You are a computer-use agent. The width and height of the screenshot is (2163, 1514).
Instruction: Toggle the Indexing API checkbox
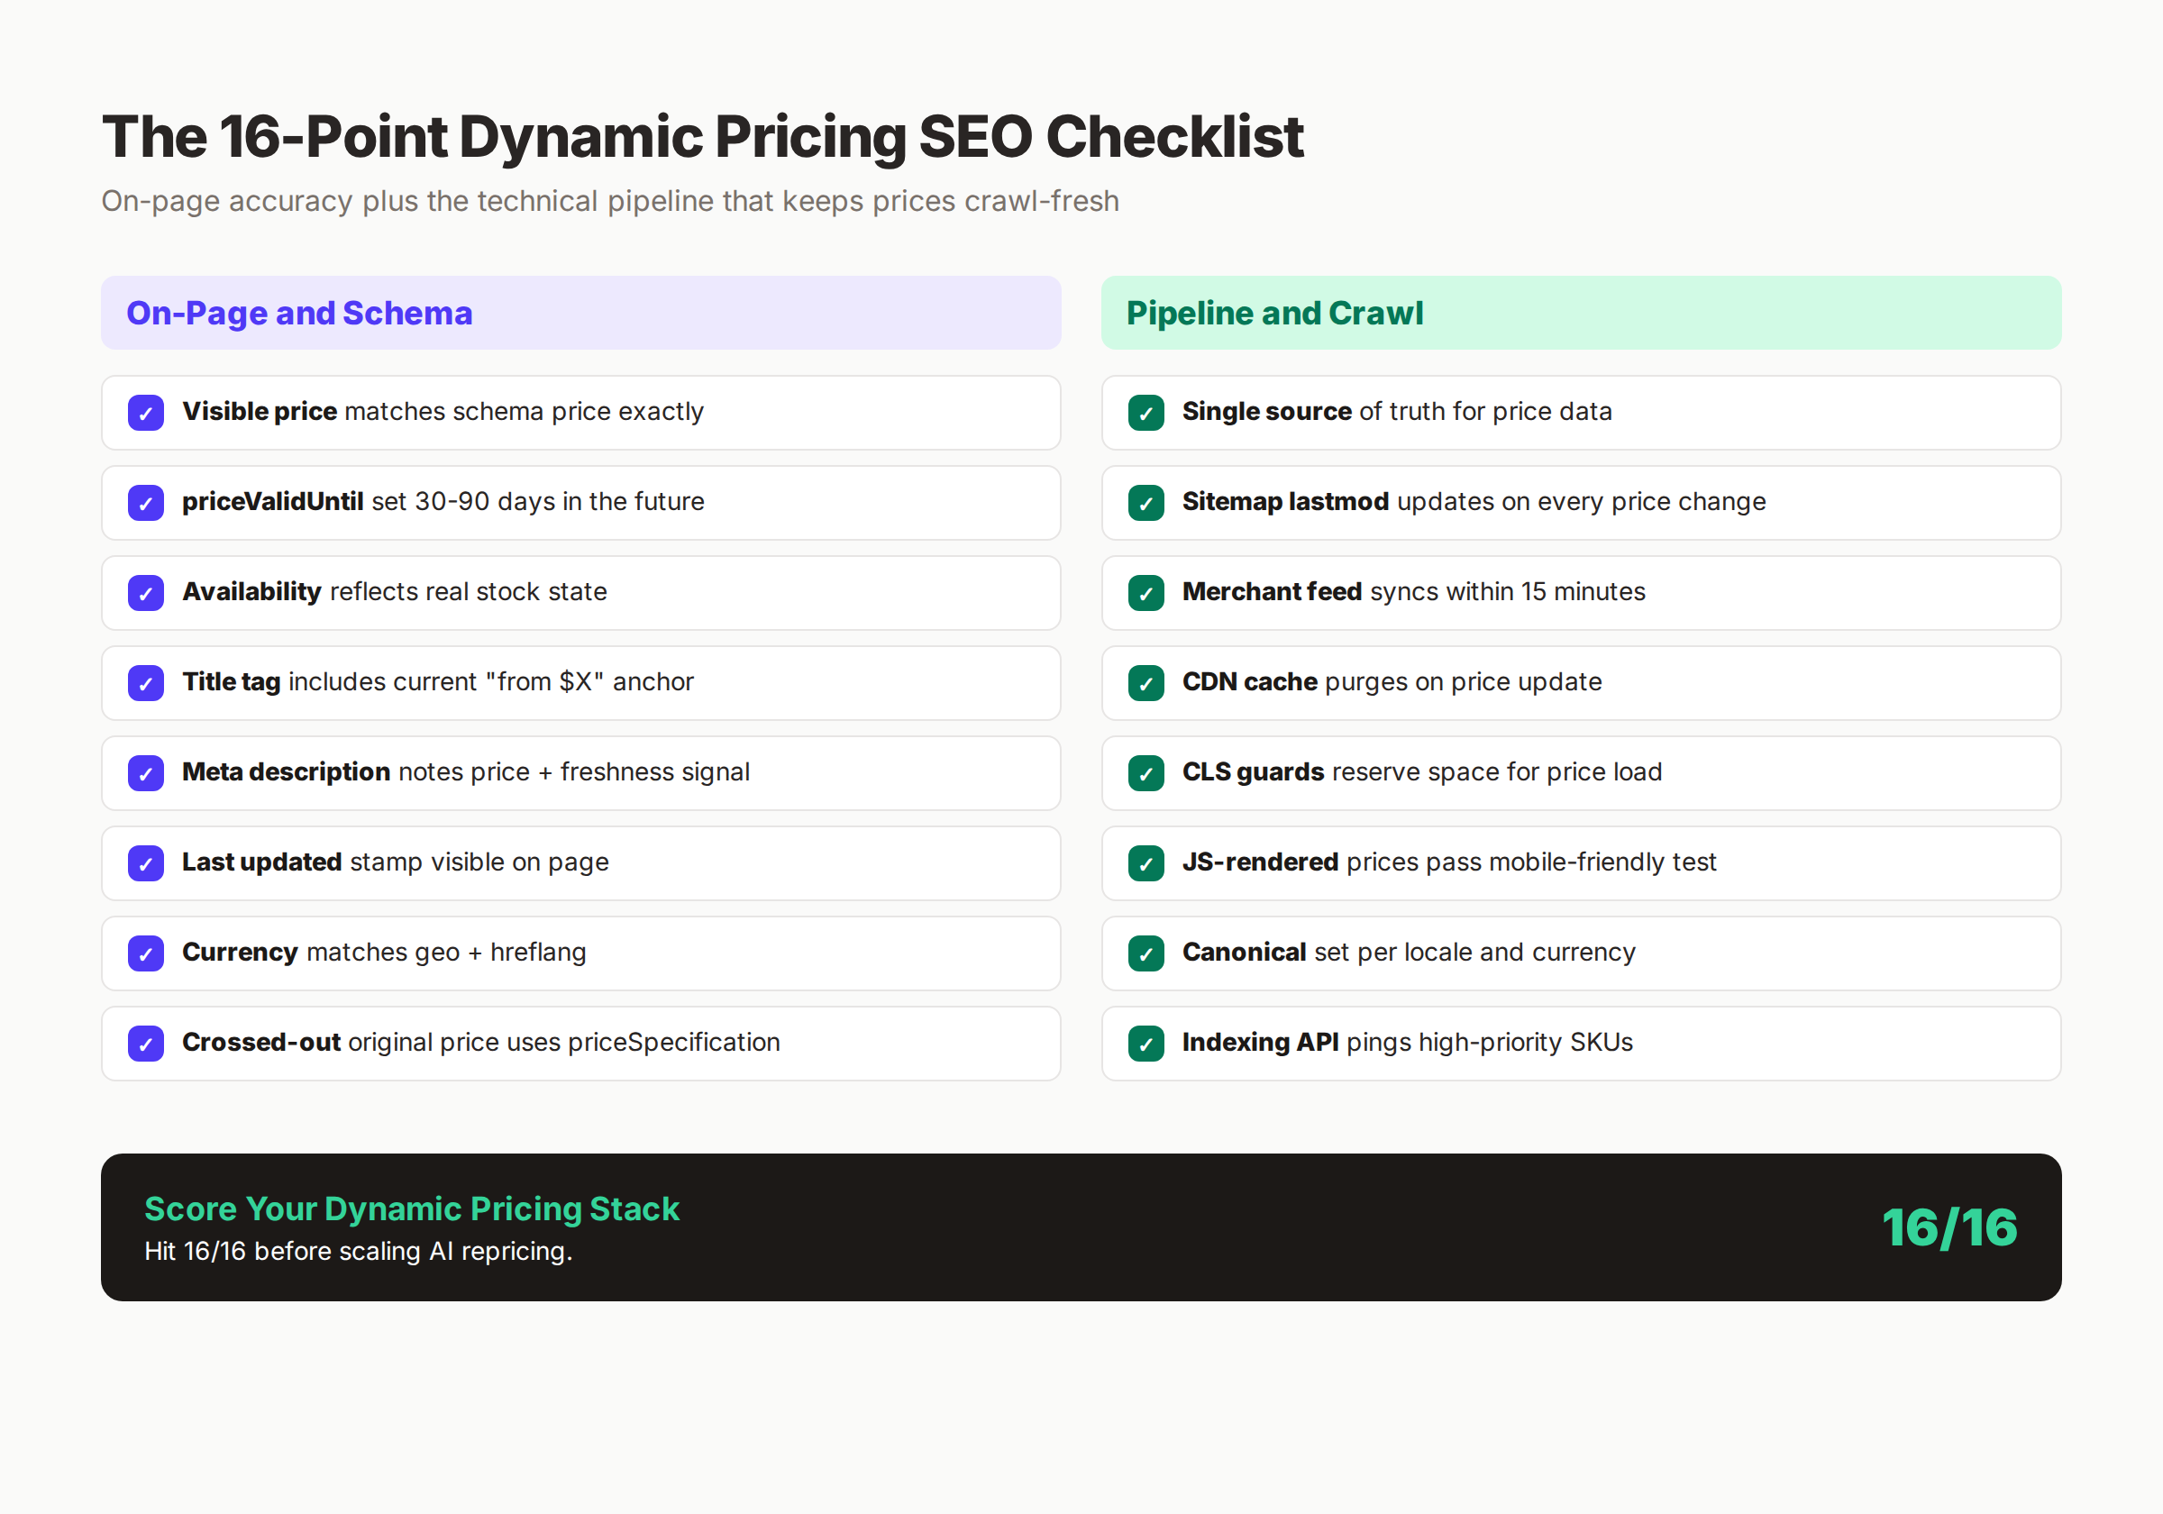(1145, 1043)
